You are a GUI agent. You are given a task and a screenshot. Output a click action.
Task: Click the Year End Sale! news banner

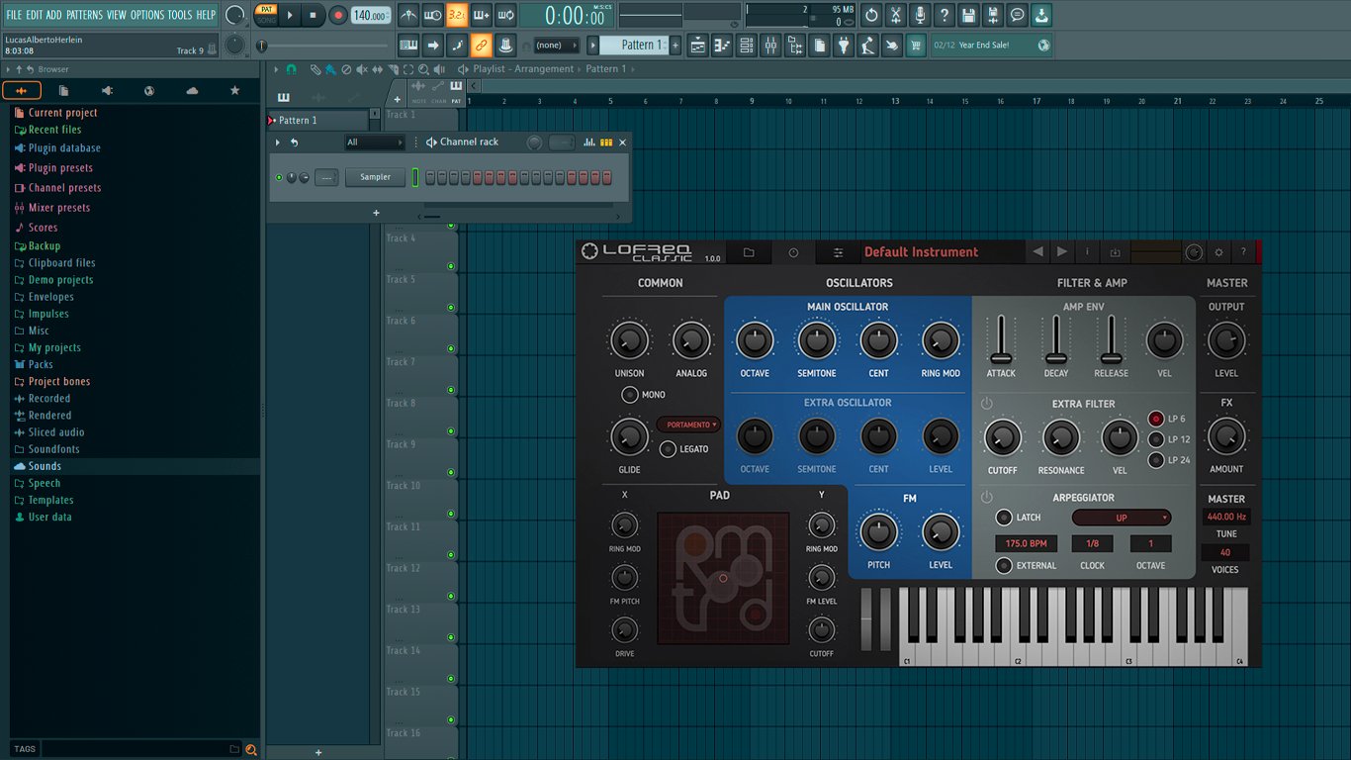pyautogui.click(x=992, y=46)
